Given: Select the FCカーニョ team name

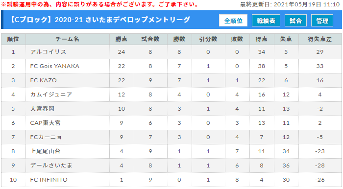Looking at the screenshot, I should [x=46, y=137].
